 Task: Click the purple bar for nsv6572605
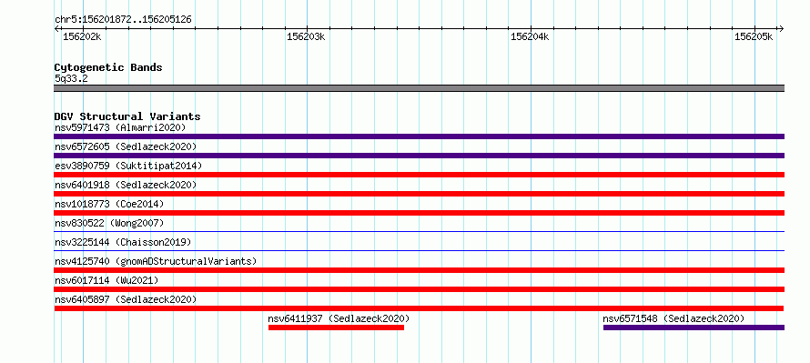point(419,156)
